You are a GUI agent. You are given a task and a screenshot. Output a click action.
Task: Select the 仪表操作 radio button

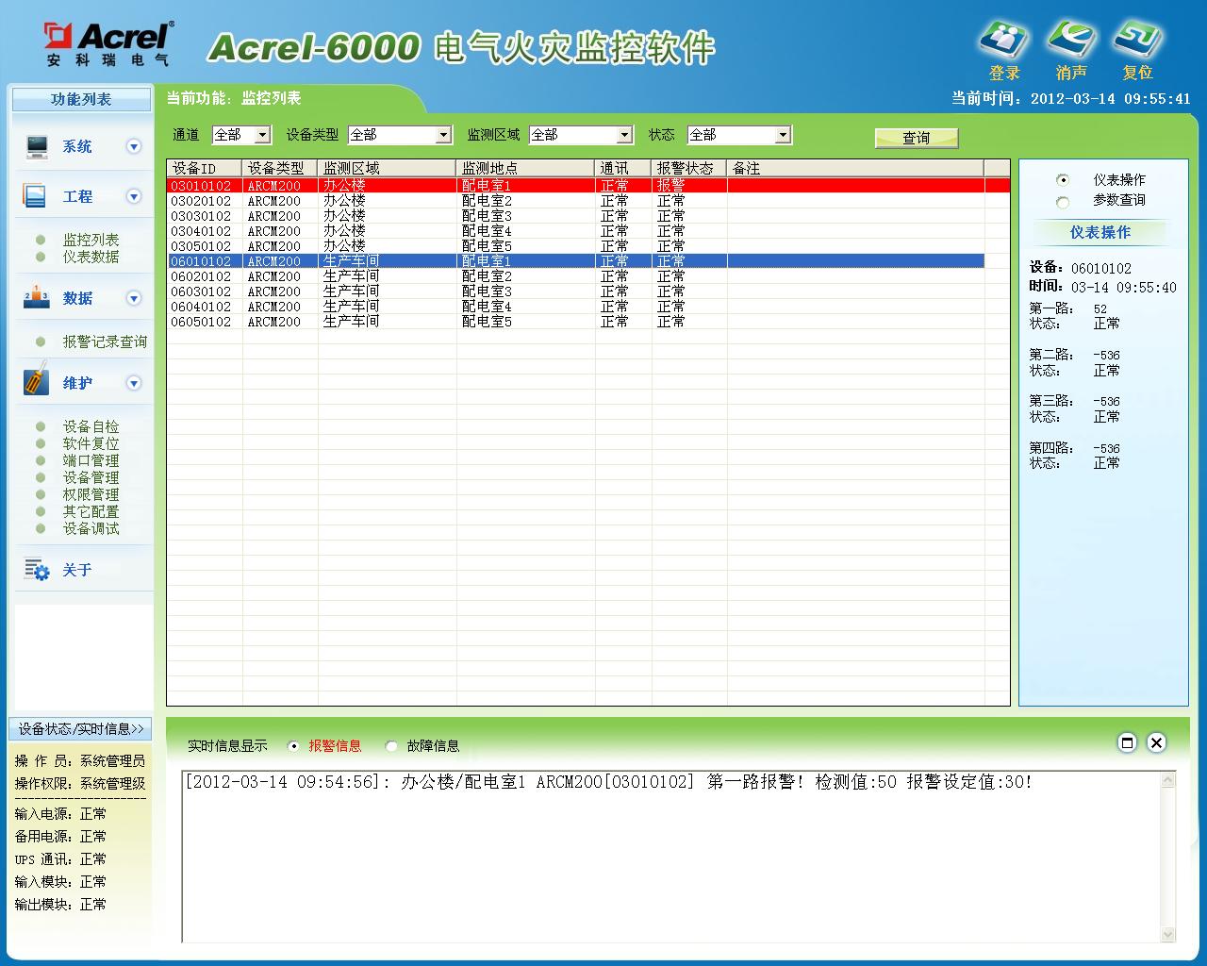click(x=1063, y=180)
